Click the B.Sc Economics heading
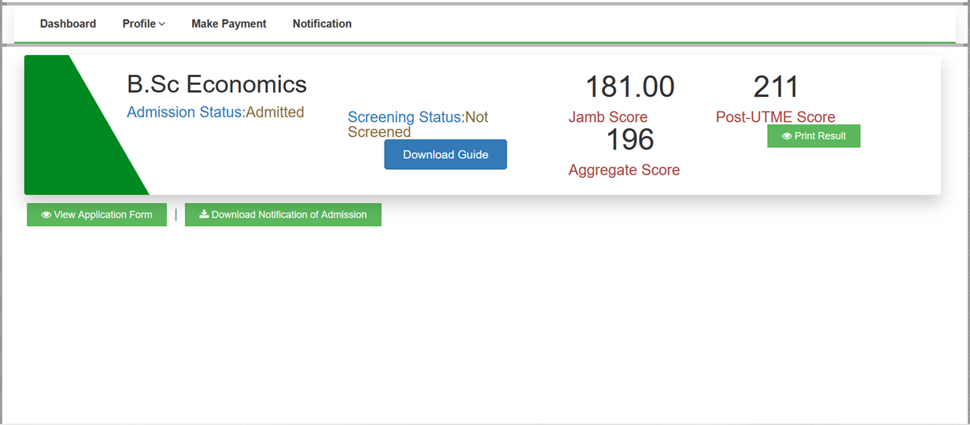 click(216, 84)
